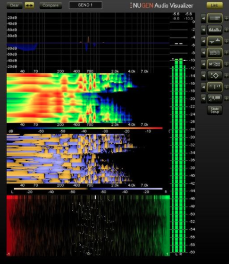Click plus icon beside spectrogram button
Image resolution: width=229 pixels, height=264 pixels.
tap(226, 53)
